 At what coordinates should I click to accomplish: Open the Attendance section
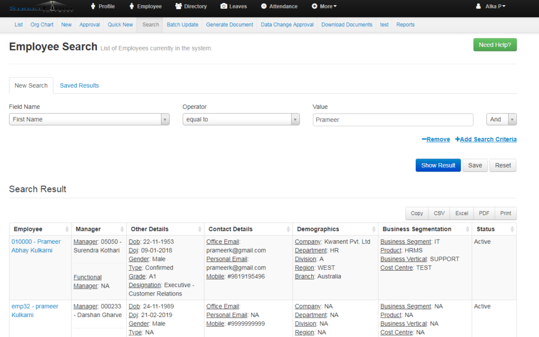click(x=279, y=6)
